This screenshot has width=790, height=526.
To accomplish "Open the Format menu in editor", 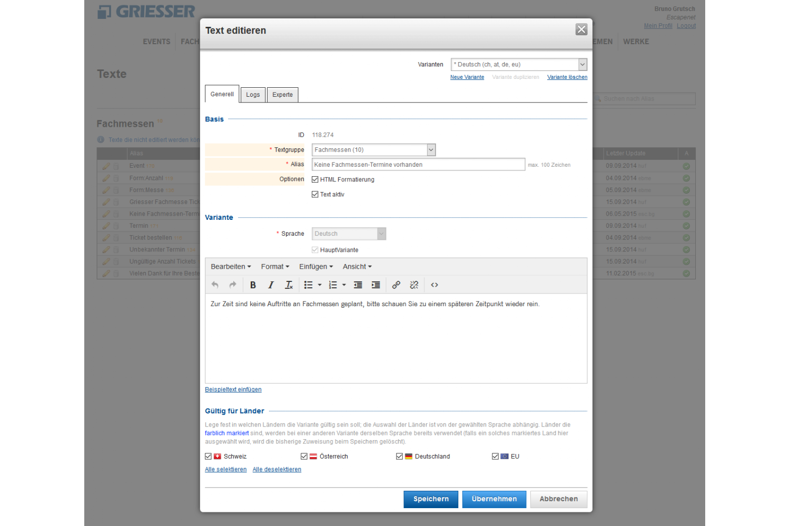I will pyautogui.click(x=275, y=267).
